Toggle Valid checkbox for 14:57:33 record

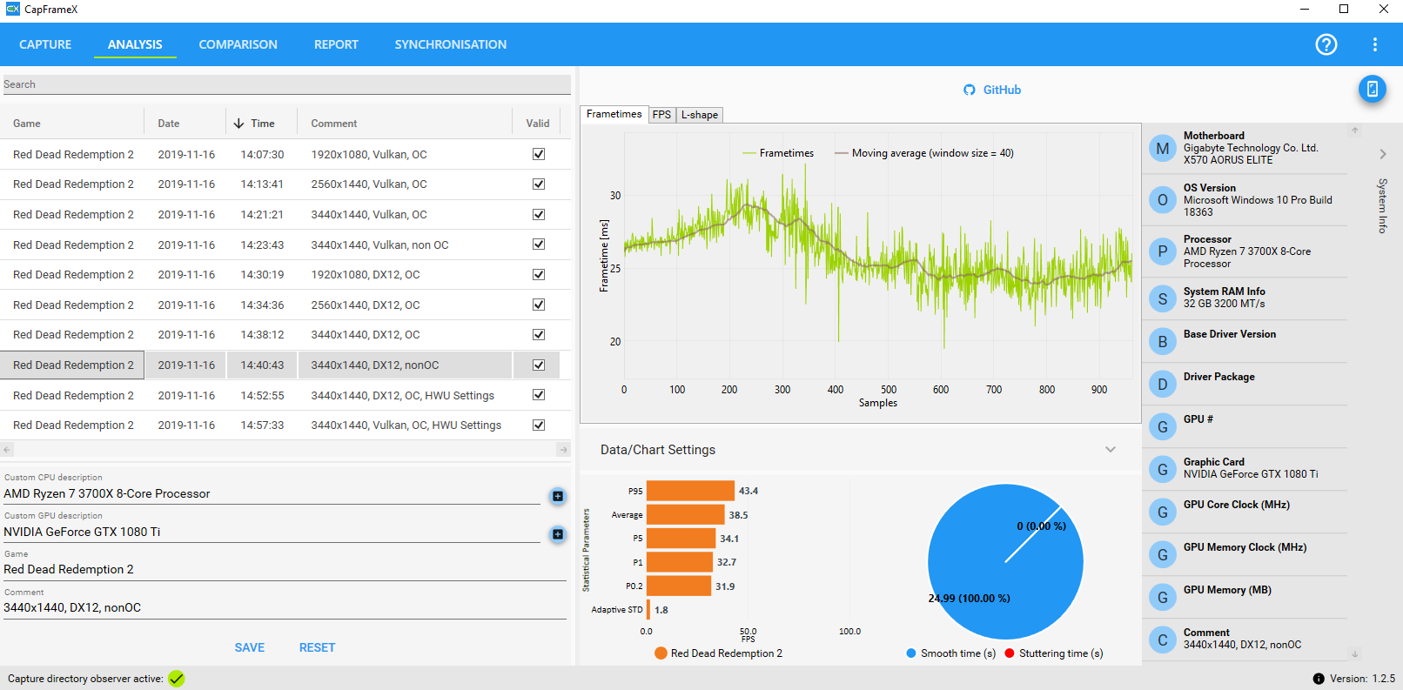point(539,425)
